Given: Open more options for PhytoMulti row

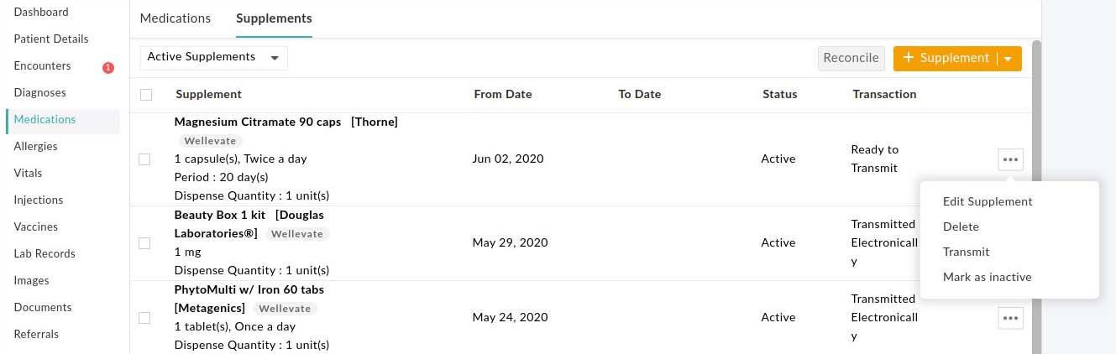Looking at the screenshot, I should click(x=1010, y=318).
